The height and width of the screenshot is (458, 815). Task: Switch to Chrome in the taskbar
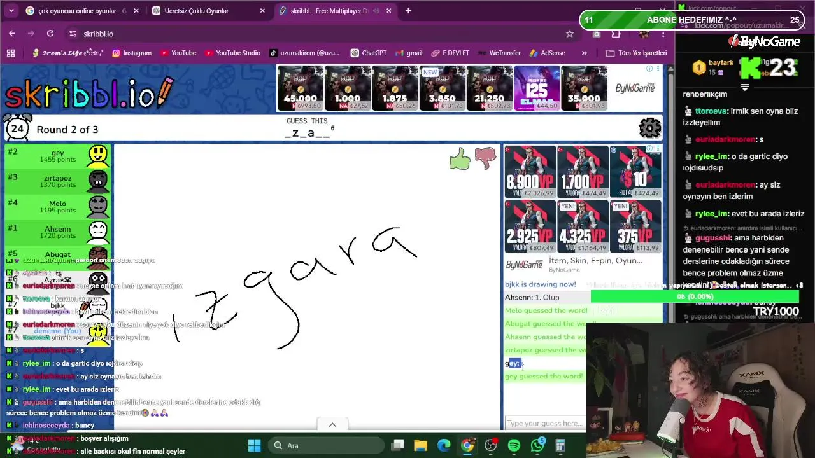click(x=467, y=445)
